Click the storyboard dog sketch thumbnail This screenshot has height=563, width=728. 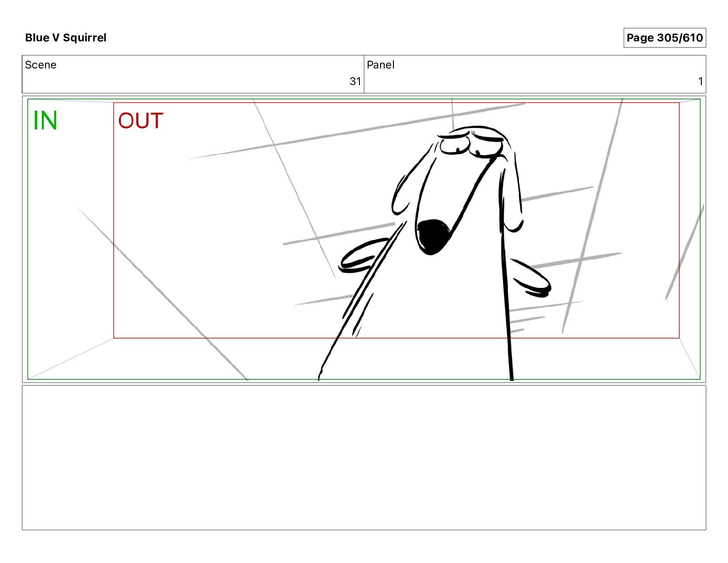pyautogui.click(x=364, y=239)
